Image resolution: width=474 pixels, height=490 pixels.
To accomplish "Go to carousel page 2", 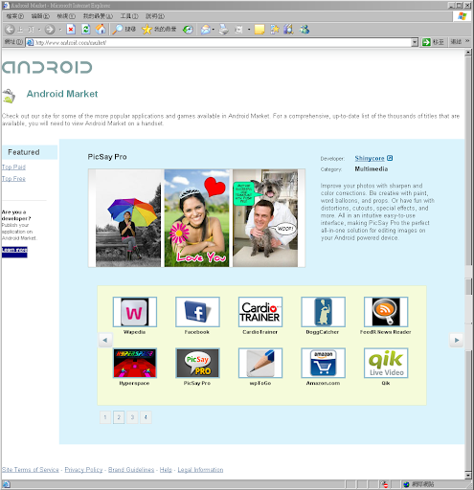I will (119, 417).
